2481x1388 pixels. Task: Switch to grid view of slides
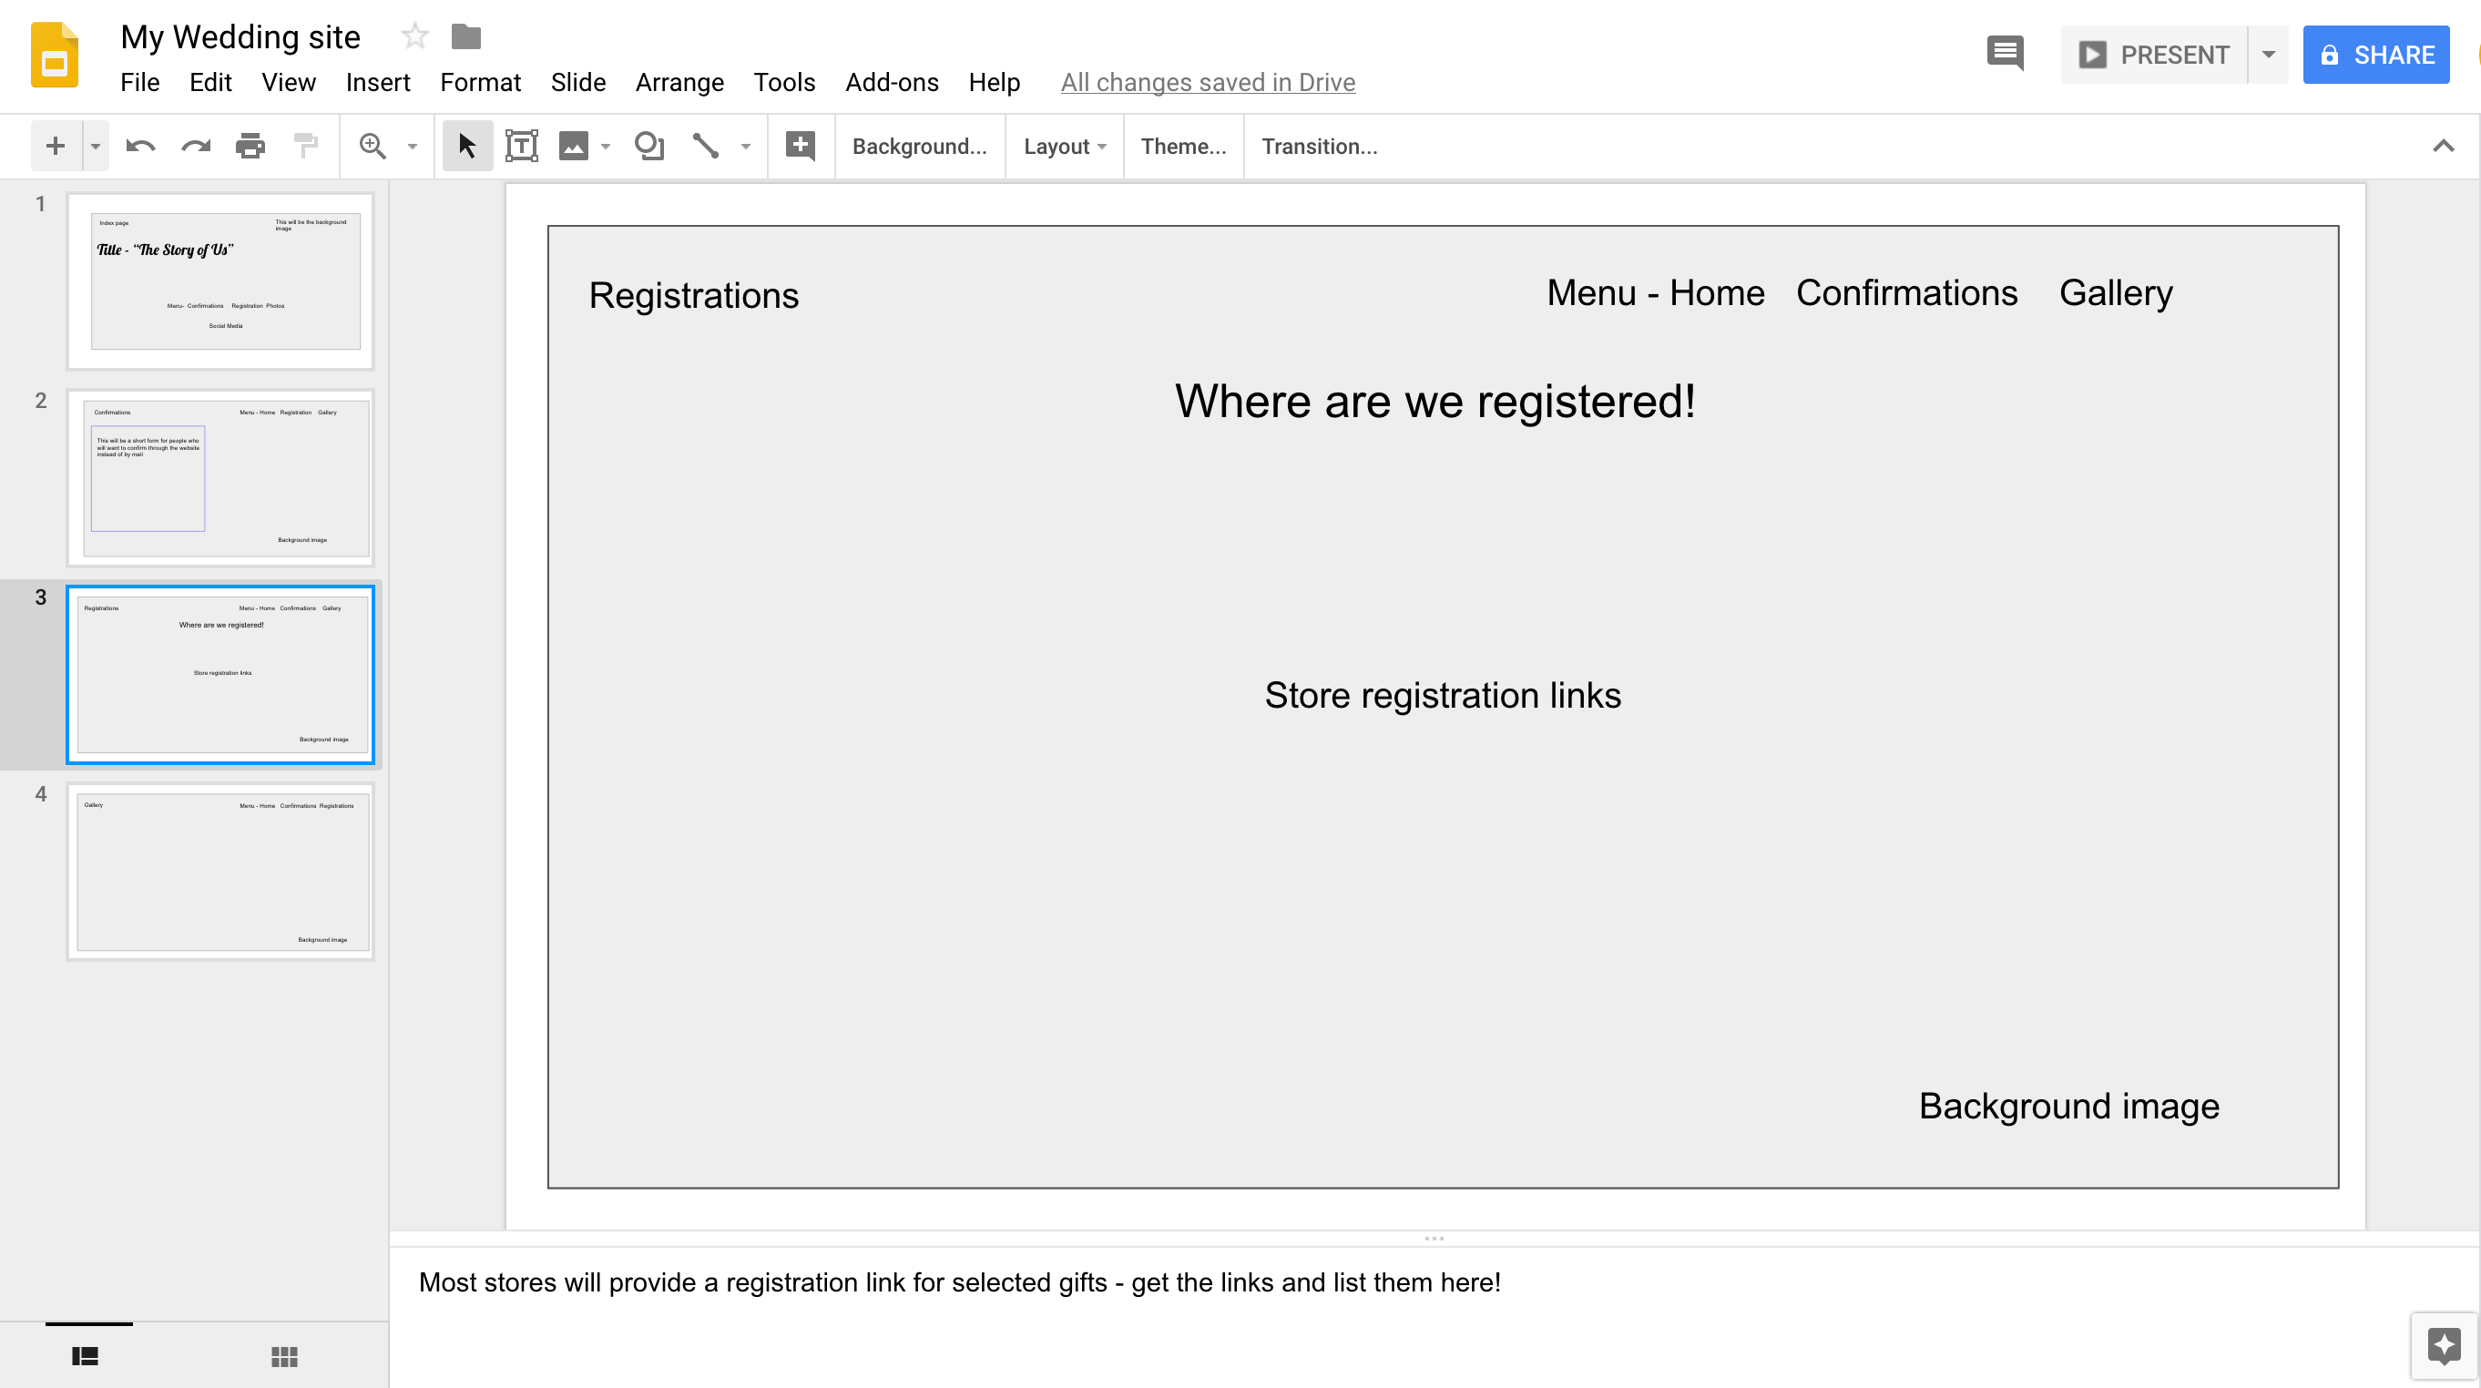click(x=284, y=1356)
